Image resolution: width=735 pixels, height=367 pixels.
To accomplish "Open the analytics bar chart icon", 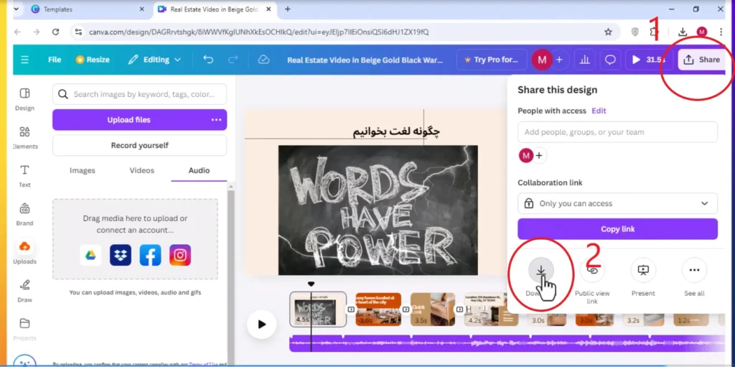I will pos(584,60).
